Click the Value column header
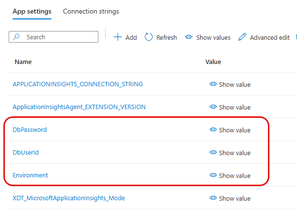 213,62
